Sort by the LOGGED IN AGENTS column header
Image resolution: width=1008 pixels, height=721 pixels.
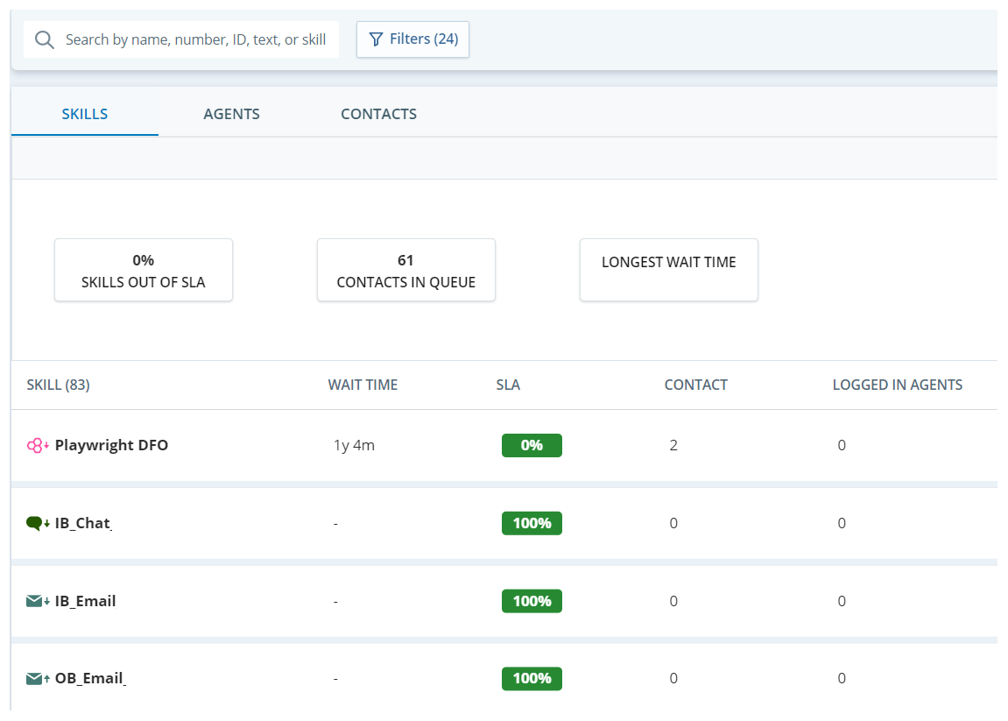click(x=898, y=385)
